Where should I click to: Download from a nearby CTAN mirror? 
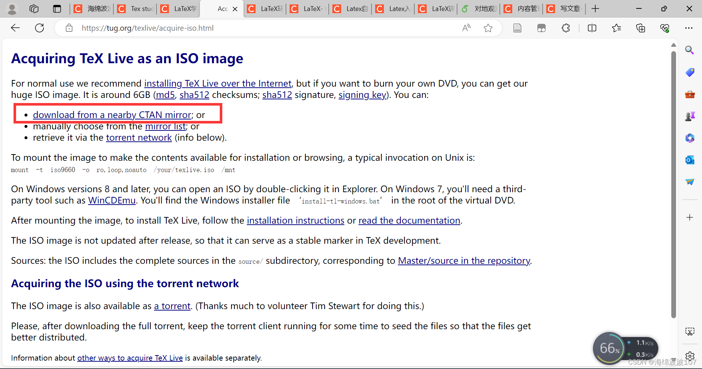coord(112,115)
